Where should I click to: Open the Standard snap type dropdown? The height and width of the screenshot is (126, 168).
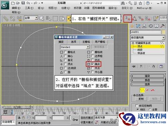click(88, 47)
